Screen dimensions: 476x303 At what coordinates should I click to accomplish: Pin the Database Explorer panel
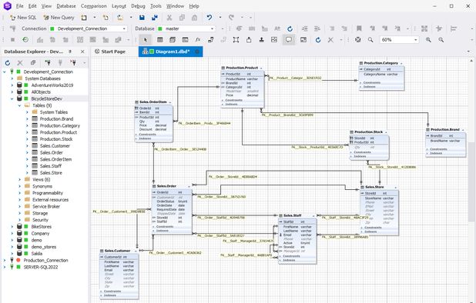click(x=70, y=52)
